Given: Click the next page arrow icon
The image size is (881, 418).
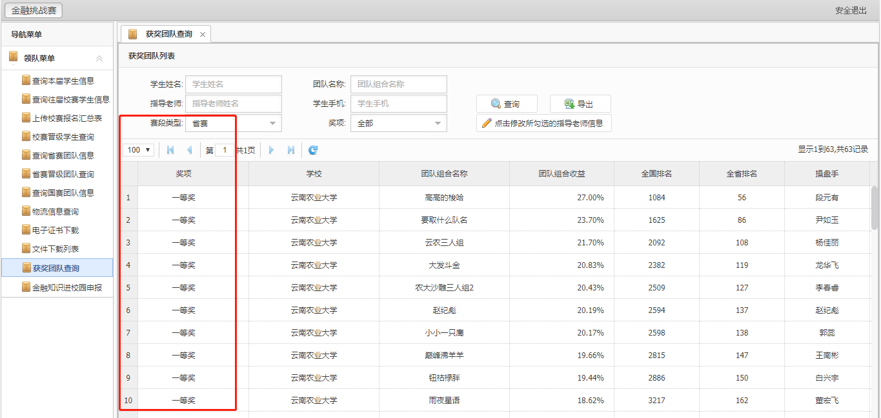Looking at the screenshot, I should click(x=272, y=150).
